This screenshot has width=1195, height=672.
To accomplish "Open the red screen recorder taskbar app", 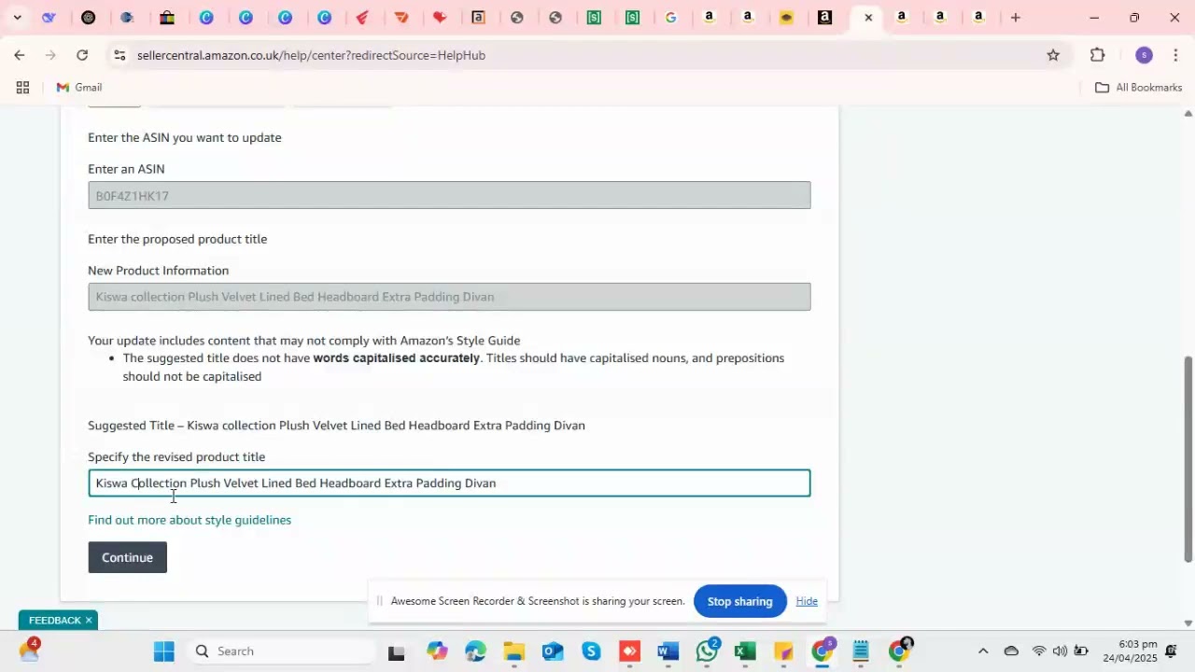I will [630, 651].
